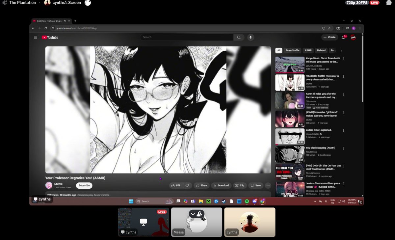Open the YouTube hamburger guide menu
Image resolution: width=395 pixels, height=240 pixels.
tap(36, 37)
